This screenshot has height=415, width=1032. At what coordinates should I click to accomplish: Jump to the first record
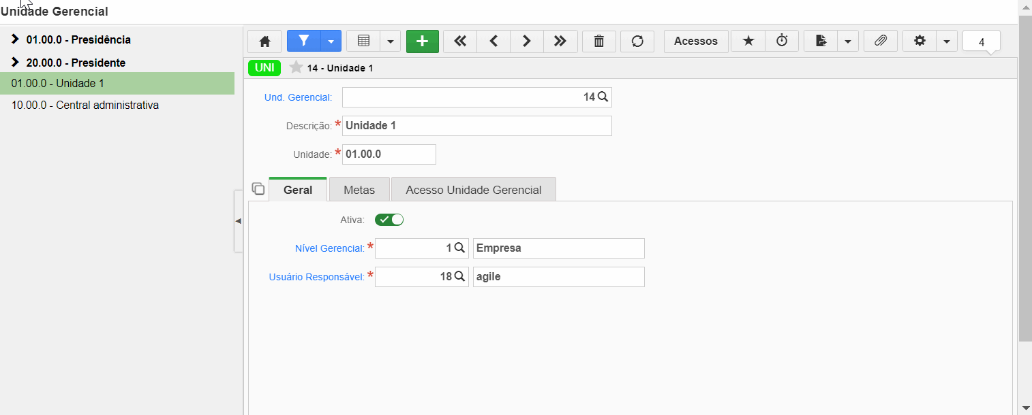(x=460, y=41)
